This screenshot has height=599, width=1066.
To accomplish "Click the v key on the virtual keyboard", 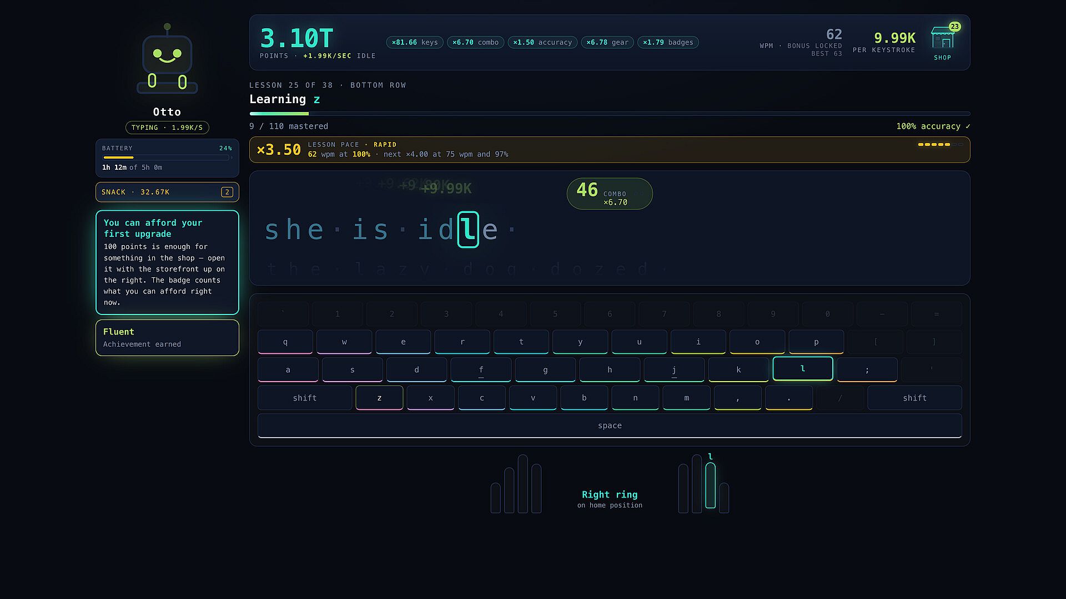I will (x=533, y=398).
